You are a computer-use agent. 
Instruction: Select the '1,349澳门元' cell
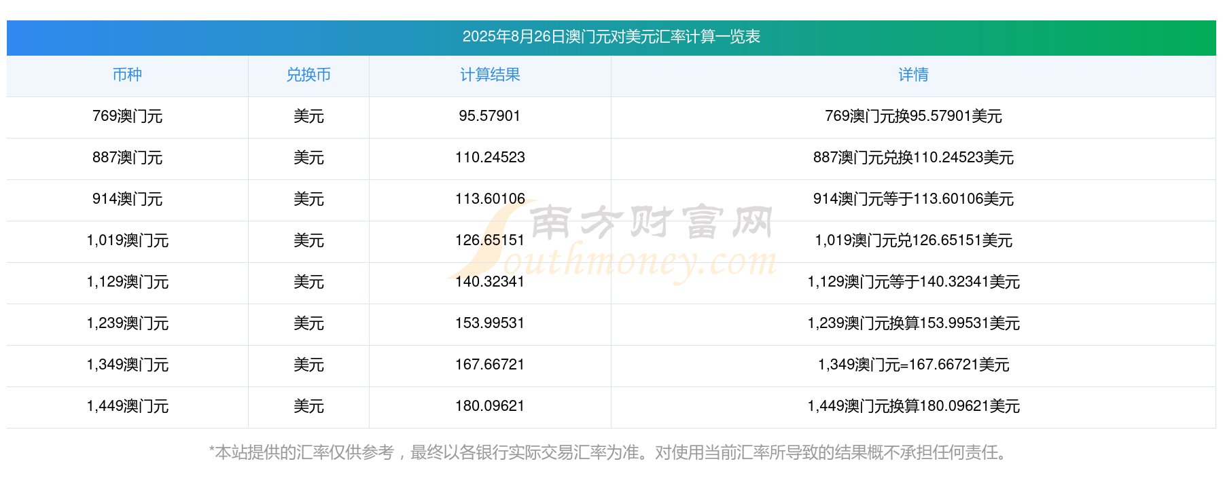coord(127,365)
